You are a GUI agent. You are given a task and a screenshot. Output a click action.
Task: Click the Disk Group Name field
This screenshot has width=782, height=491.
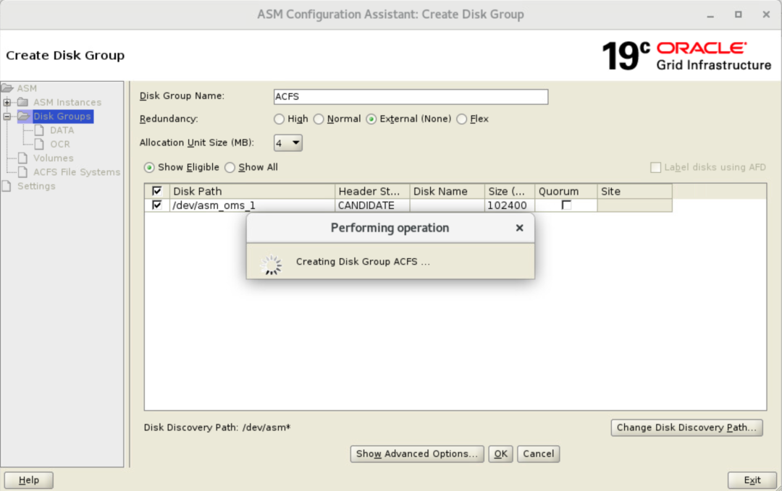click(x=411, y=97)
